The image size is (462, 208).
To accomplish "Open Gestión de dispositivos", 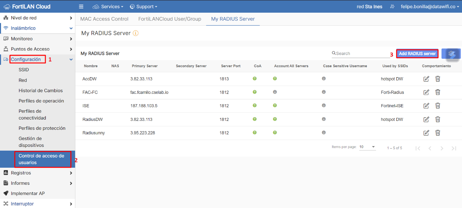I will click(x=31, y=142).
